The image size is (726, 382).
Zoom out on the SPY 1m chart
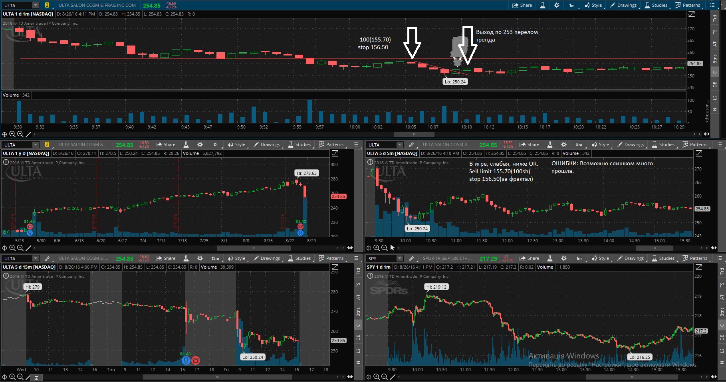[x=384, y=377]
